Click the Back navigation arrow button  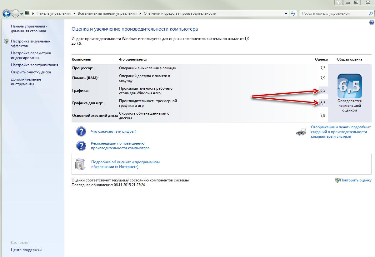[x=7, y=14]
